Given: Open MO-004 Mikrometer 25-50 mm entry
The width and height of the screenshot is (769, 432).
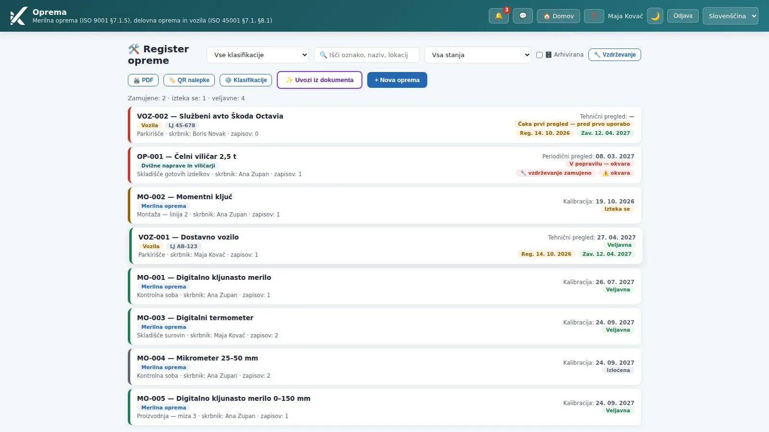Looking at the screenshot, I should click(x=384, y=367).
